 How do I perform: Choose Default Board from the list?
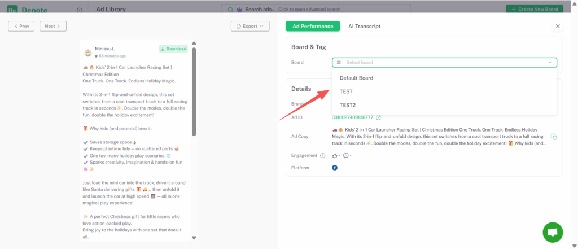[x=356, y=78]
